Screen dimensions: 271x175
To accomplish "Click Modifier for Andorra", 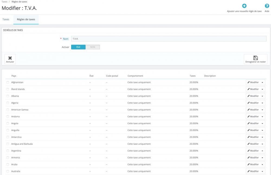I will (x=253, y=116).
